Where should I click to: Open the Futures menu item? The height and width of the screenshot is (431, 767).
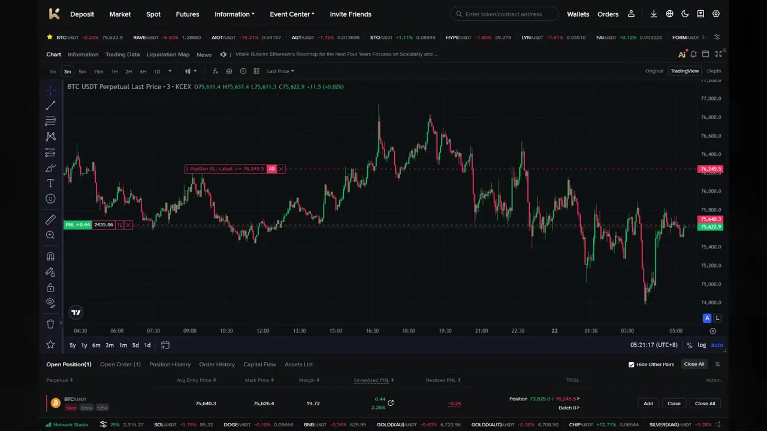click(x=188, y=14)
